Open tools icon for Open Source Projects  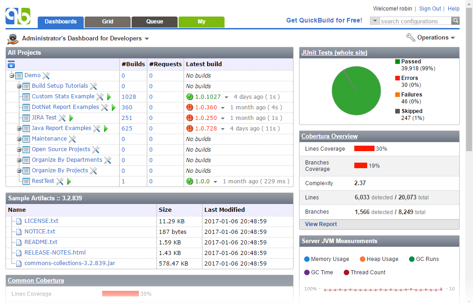96,149
